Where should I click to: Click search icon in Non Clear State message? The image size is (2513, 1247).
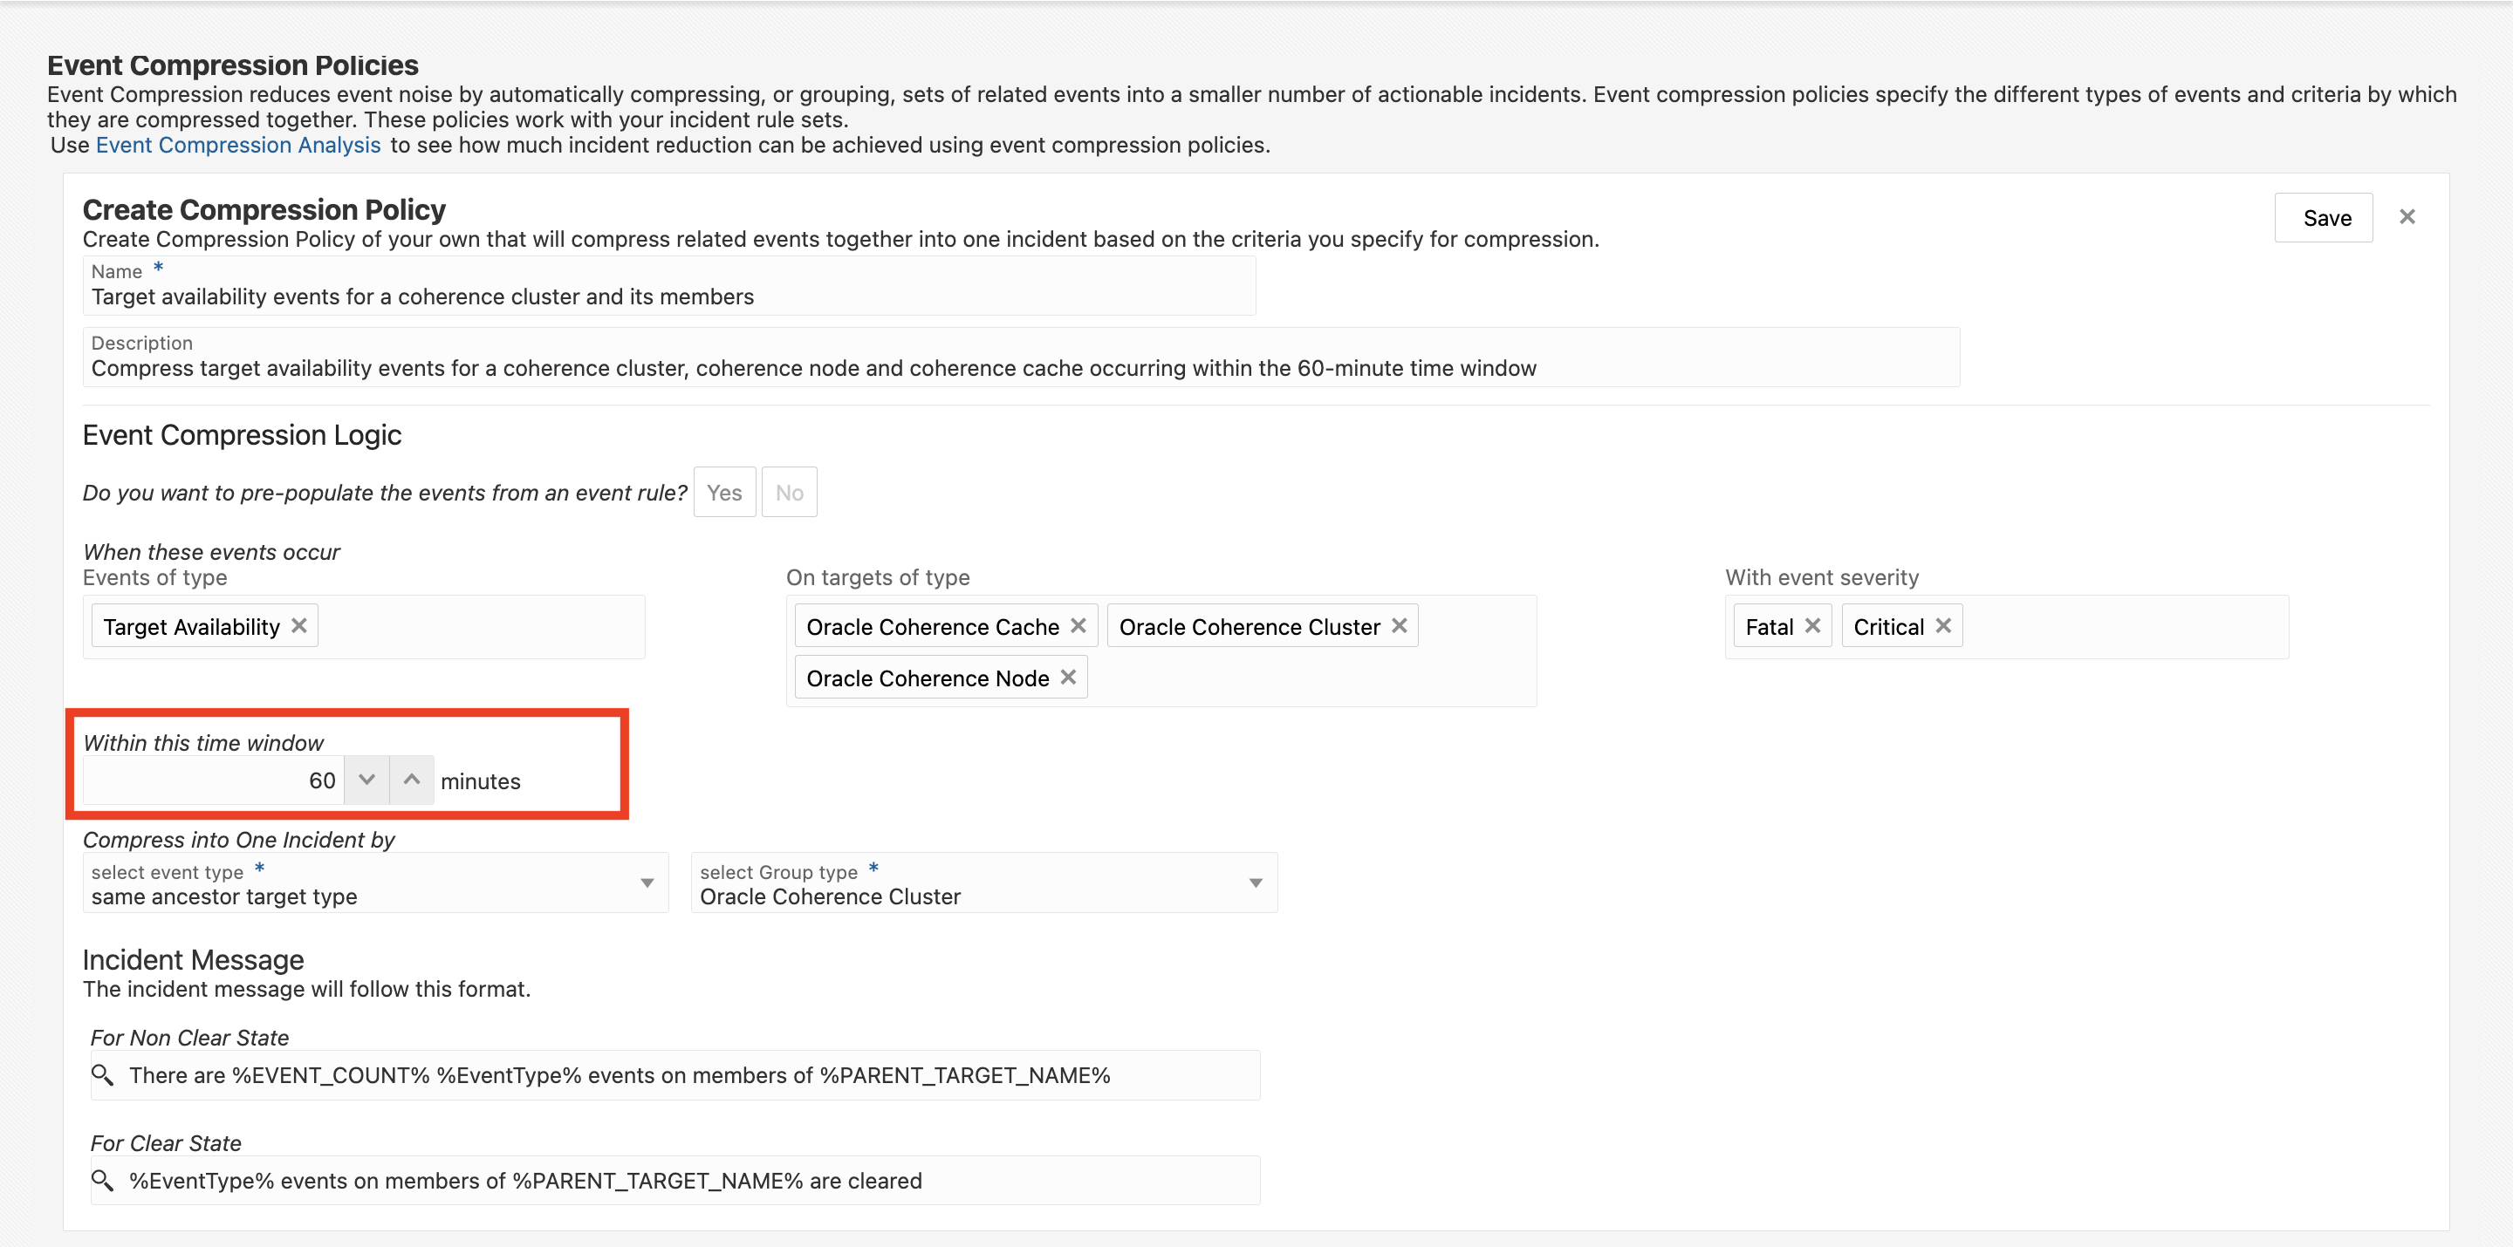[102, 1074]
